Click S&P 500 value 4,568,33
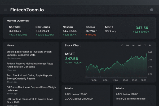The width and height of the screenshot is (159, 106). (x=15, y=31)
